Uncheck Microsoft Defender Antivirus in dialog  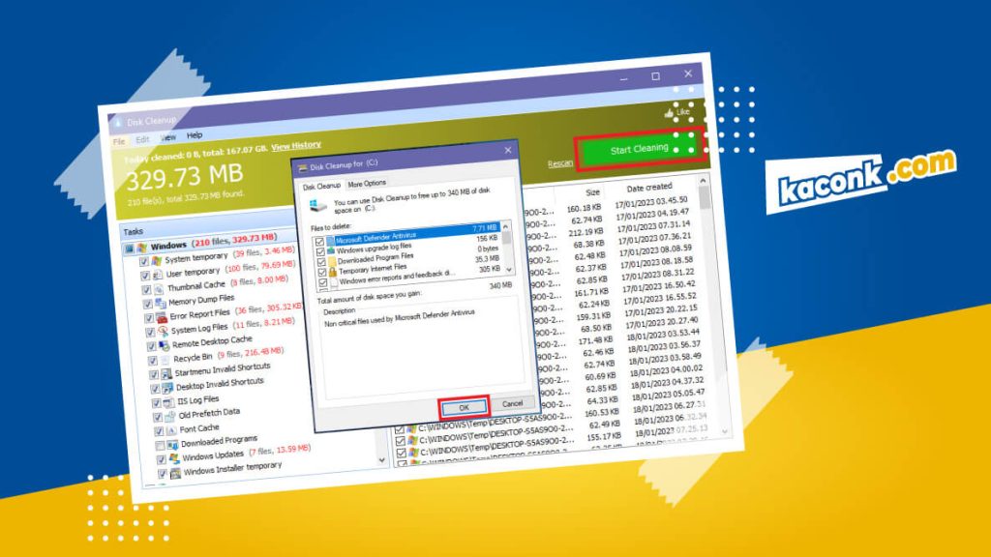pyautogui.click(x=319, y=242)
